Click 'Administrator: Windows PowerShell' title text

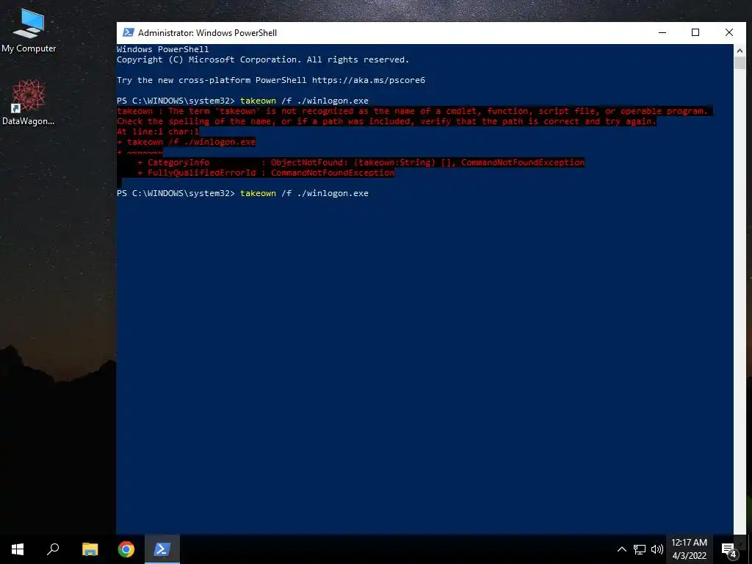tap(207, 32)
